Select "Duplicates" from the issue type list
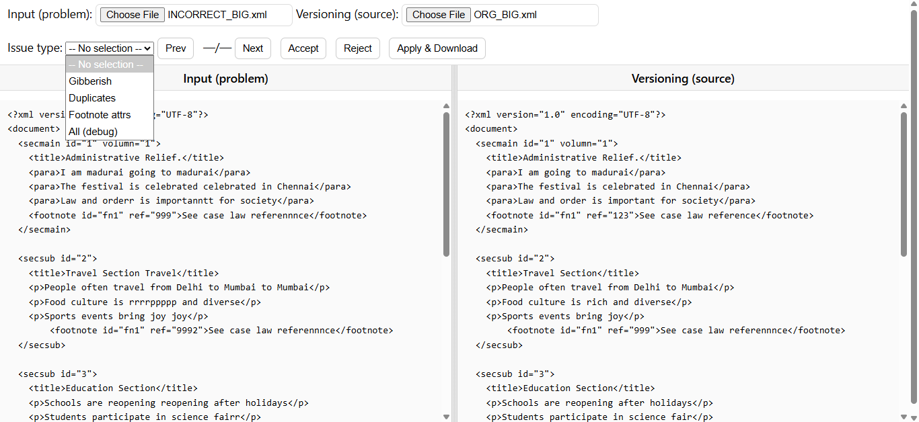The width and height of the screenshot is (919, 422). coord(91,97)
